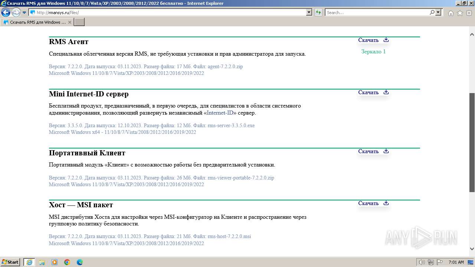
Task: Open the recent pages dropdown arrow
Action: tap(24, 13)
